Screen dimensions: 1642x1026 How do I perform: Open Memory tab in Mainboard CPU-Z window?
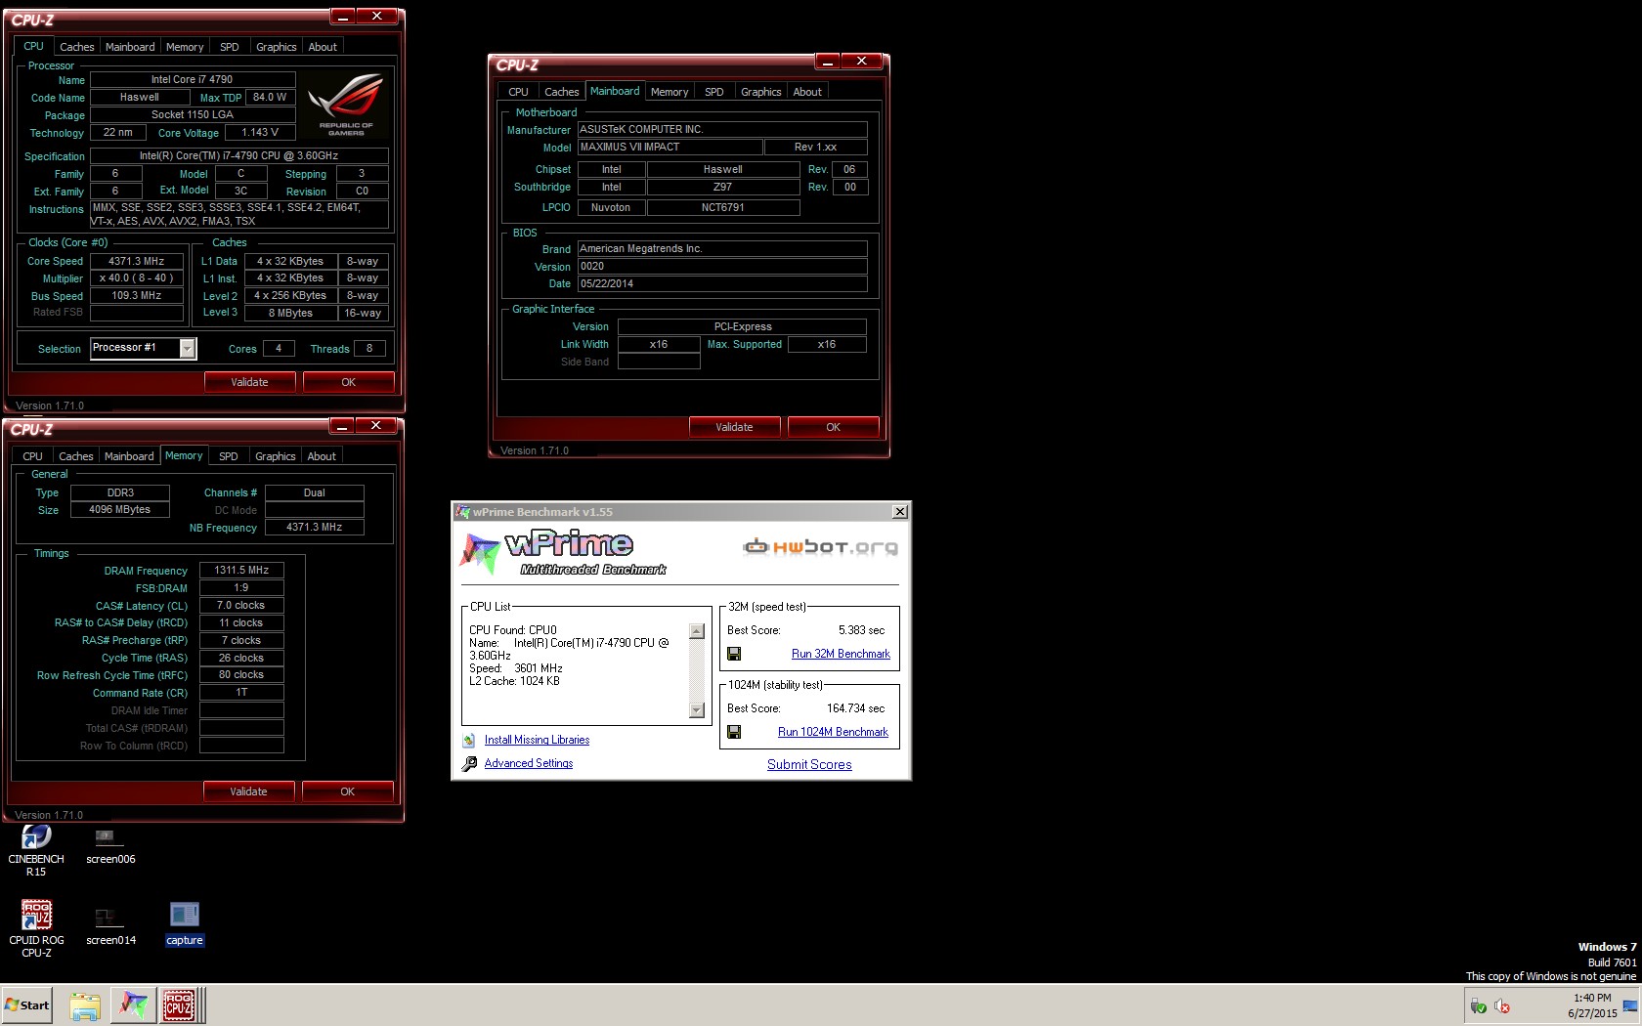[x=670, y=92]
